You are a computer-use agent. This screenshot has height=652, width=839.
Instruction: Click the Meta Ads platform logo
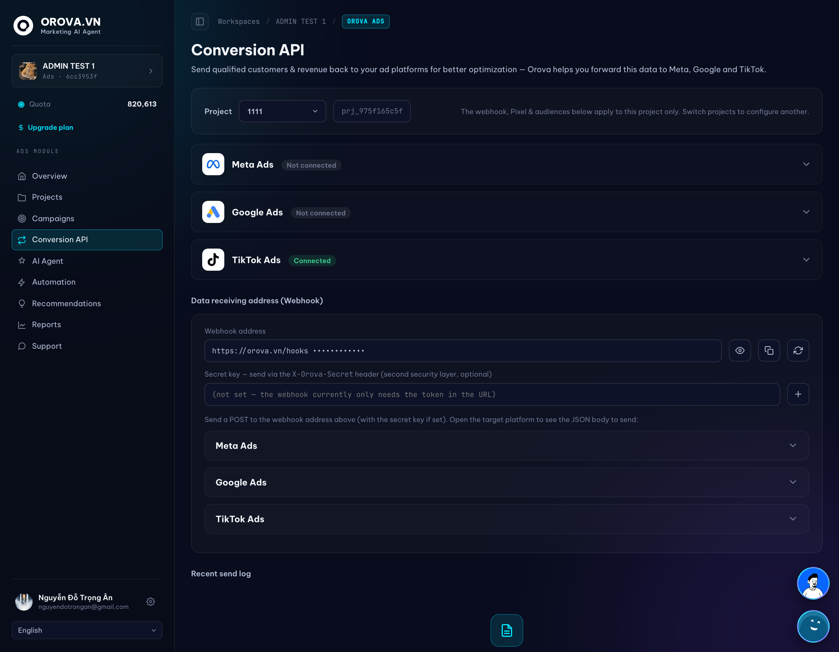(213, 164)
